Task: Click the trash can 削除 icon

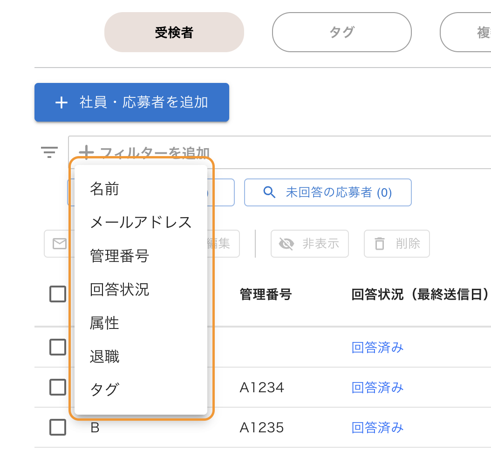Action: click(x=380, y=244)
